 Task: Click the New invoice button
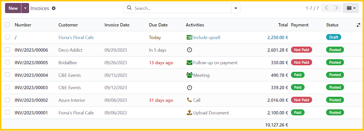point(13,8)
